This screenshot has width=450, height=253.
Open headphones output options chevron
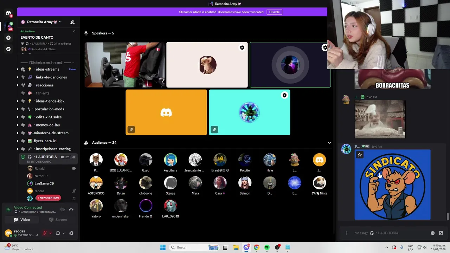[x=64, y=233]
